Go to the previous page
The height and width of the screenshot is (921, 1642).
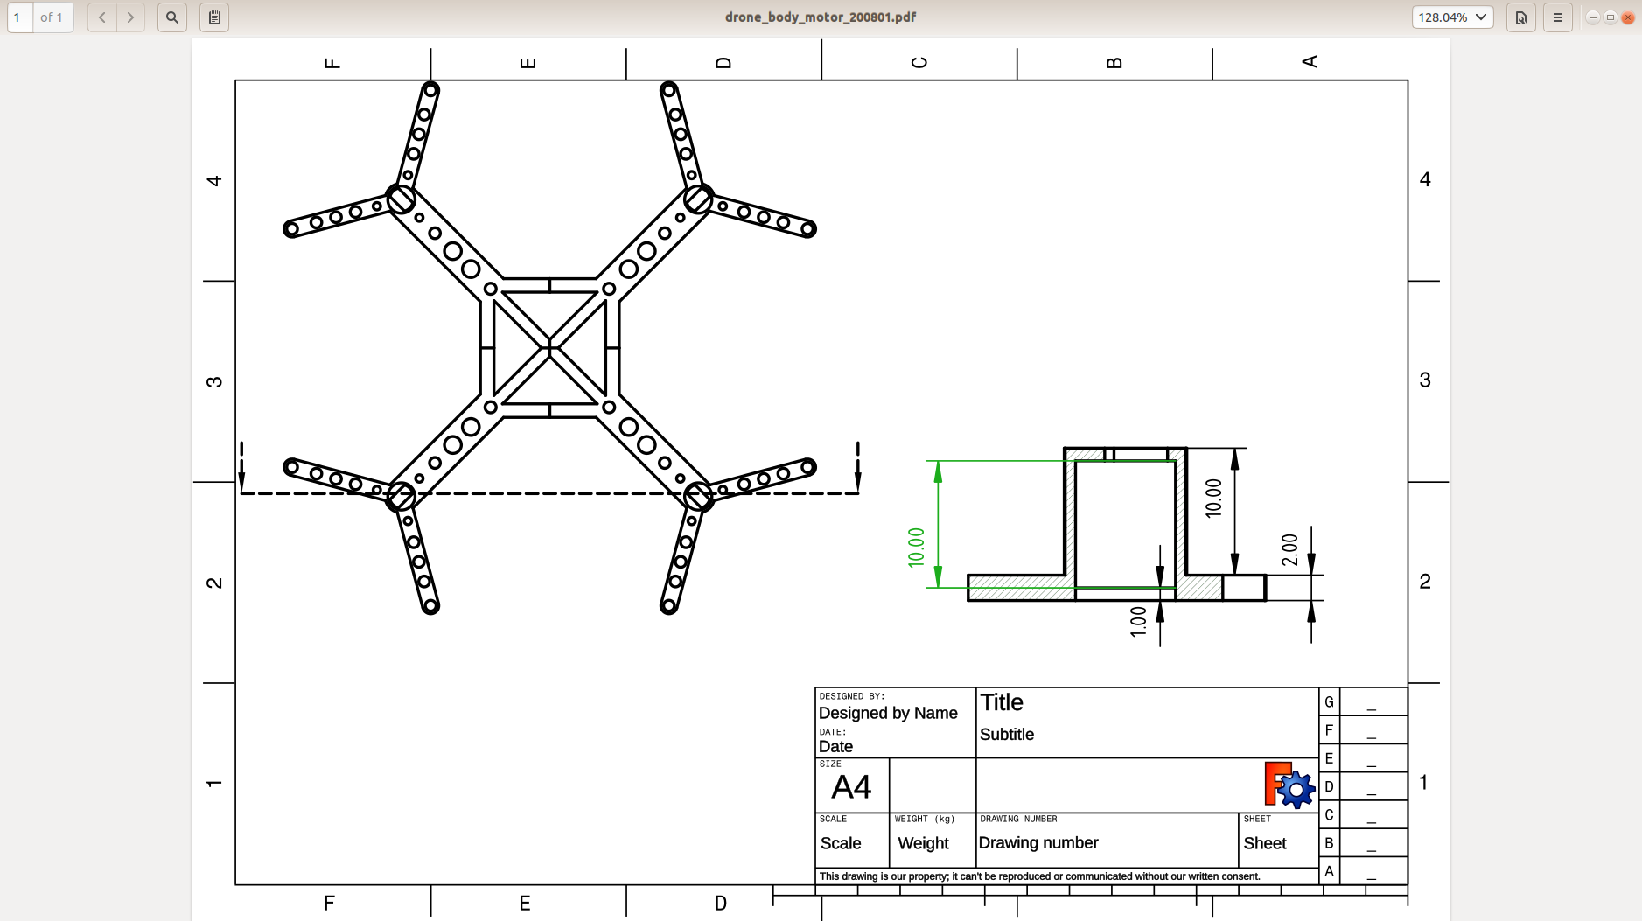point(102,17)
